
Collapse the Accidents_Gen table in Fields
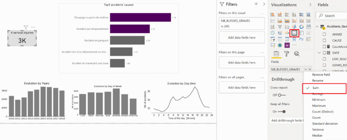tap(317, 27)
